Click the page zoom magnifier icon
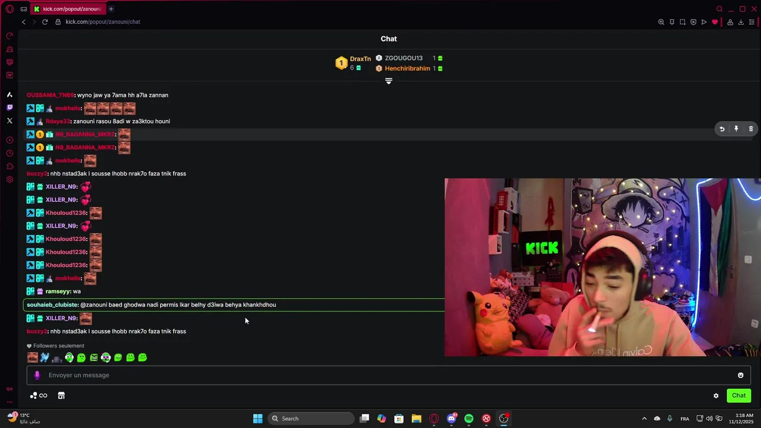This screenshot has height=428, width=761. click(661, 22)
